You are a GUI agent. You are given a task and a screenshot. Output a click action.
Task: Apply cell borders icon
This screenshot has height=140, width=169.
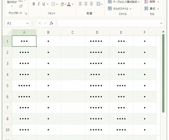[x=53, y=4]
